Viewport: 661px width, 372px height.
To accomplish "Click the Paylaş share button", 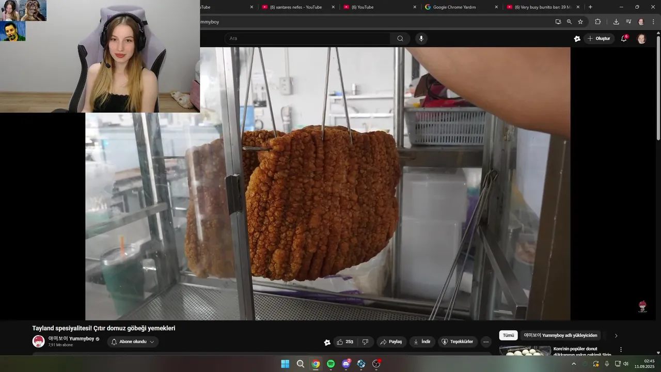I will click(391, 342).
